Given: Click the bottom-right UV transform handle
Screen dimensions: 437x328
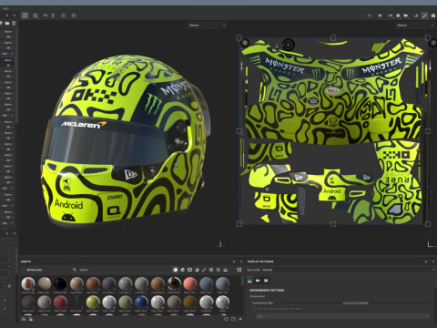Looking at the screenshot, I should click(428, 224).
